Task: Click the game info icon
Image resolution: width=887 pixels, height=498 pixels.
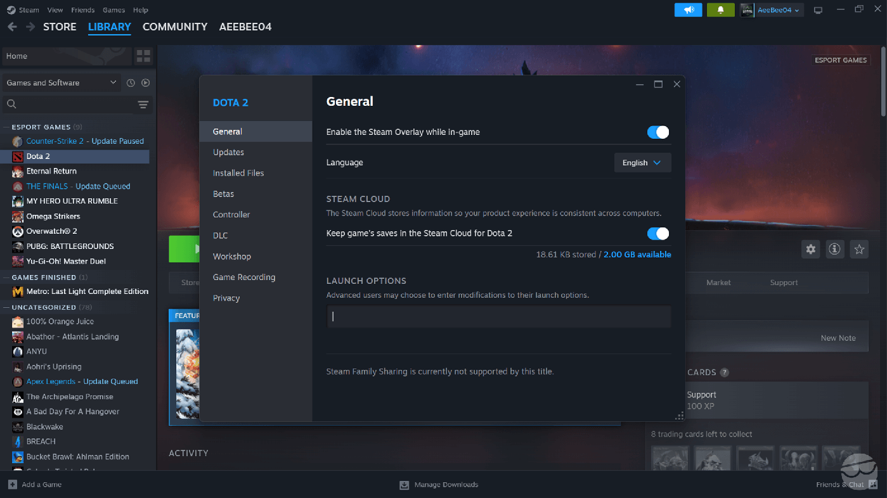Action: [834, 250]
